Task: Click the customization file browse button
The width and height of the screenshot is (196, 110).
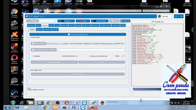Action: 43,50
